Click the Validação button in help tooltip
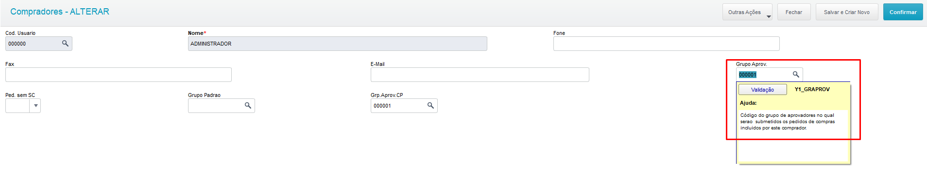The height and width of the screenshot is (175, 927). click(x=762, y=90)
